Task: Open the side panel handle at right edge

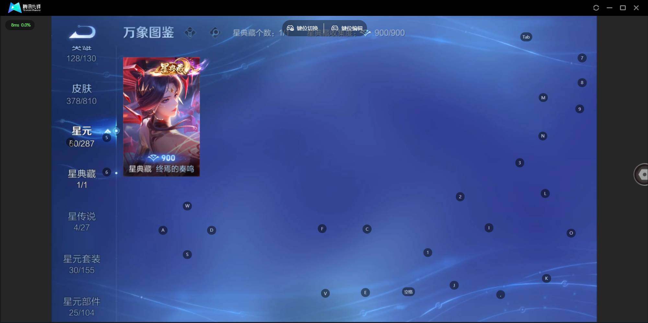Action: pyautogui.click(x=641, y=174)
